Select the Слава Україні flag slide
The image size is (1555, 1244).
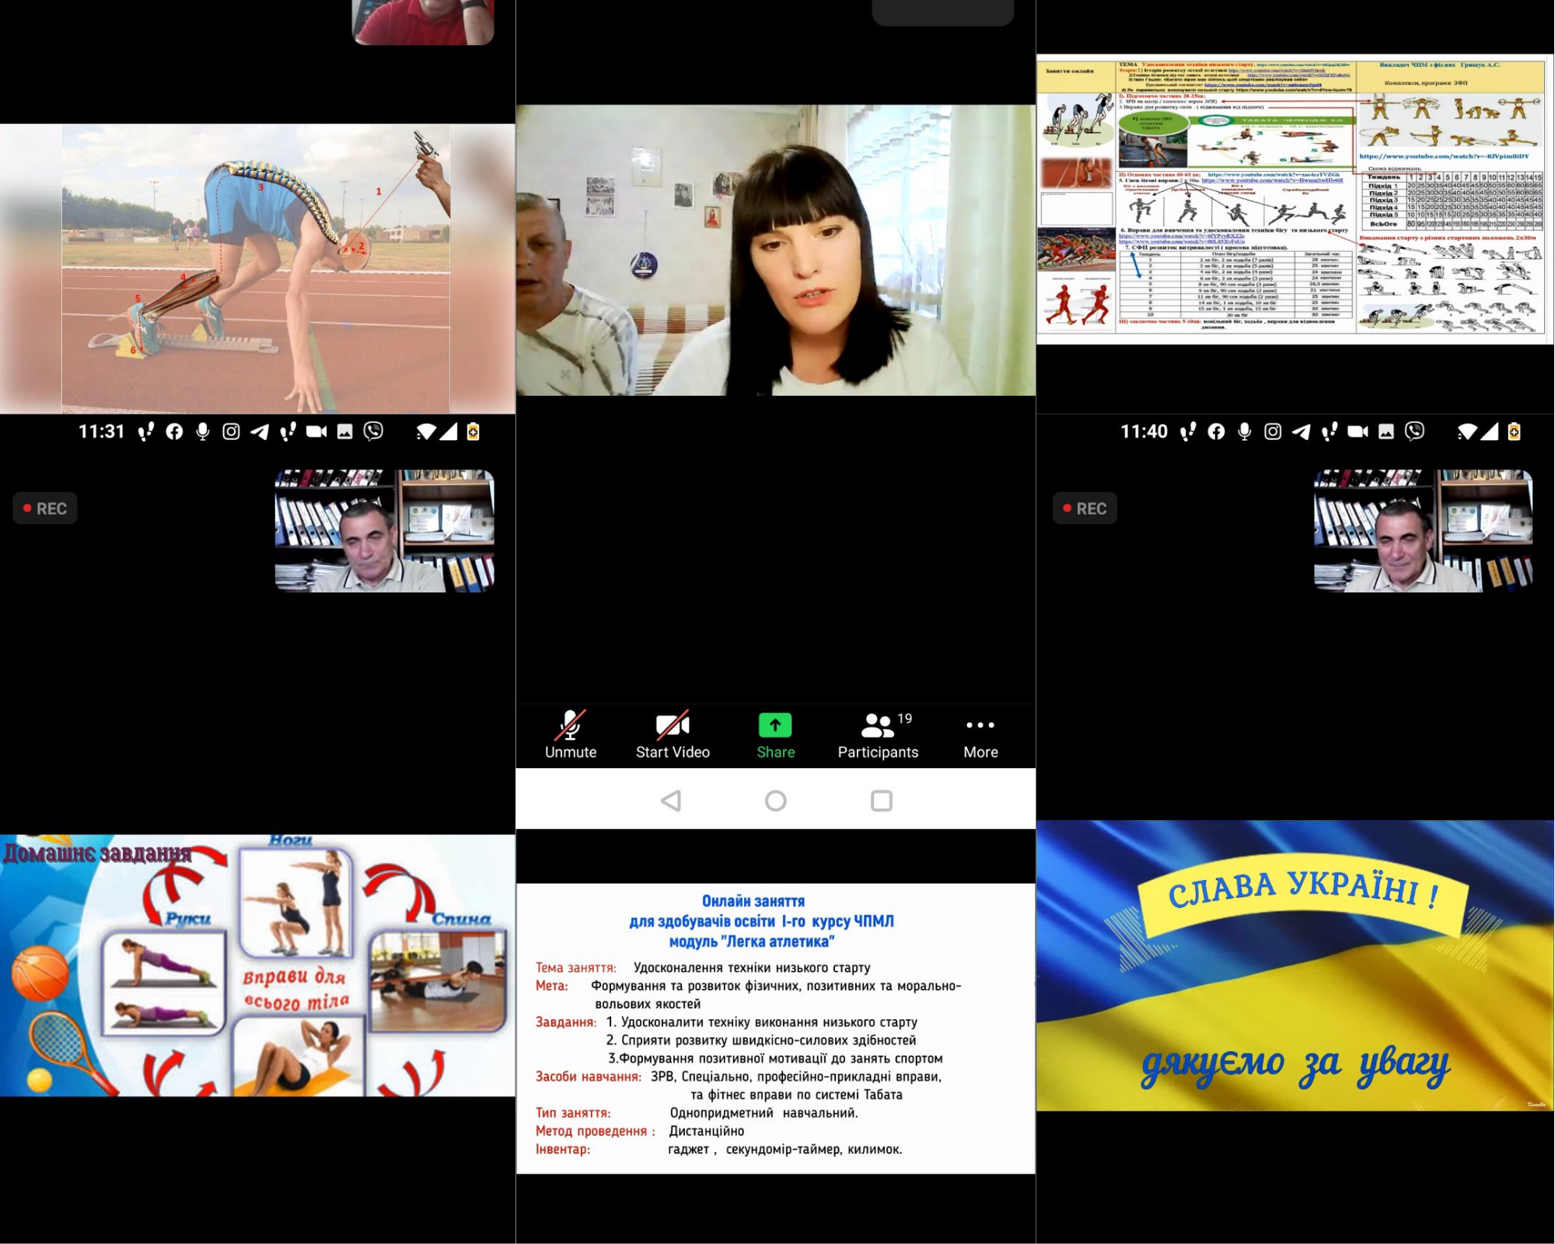tap(1295, 966)
